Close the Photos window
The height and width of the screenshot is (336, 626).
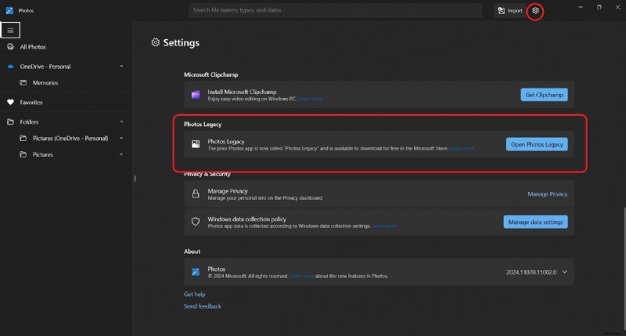point(617,7)
